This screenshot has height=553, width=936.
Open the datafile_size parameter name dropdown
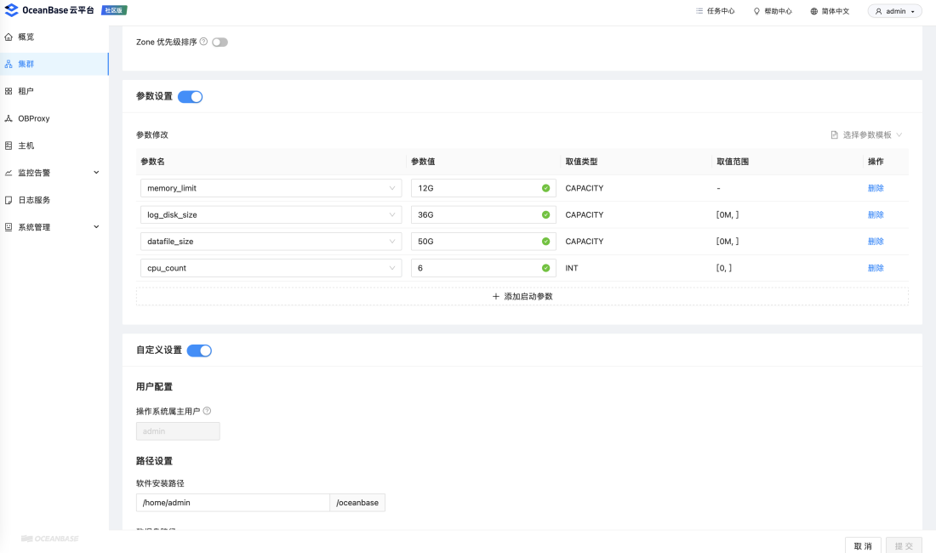click(271, 242)
